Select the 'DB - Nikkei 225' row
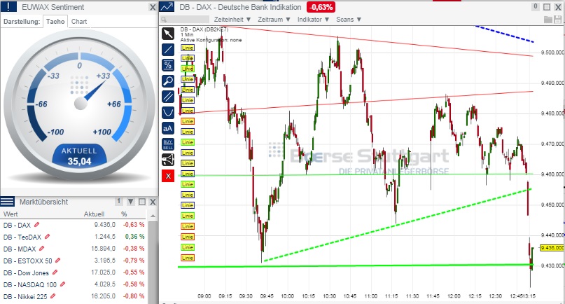The image size is (565, 304). [74, 296]
